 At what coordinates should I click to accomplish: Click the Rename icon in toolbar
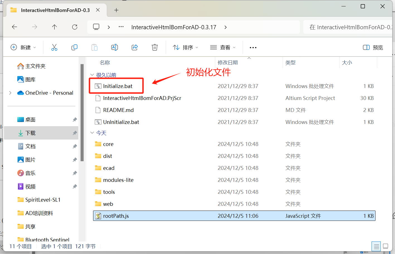[x=115, y=47]
